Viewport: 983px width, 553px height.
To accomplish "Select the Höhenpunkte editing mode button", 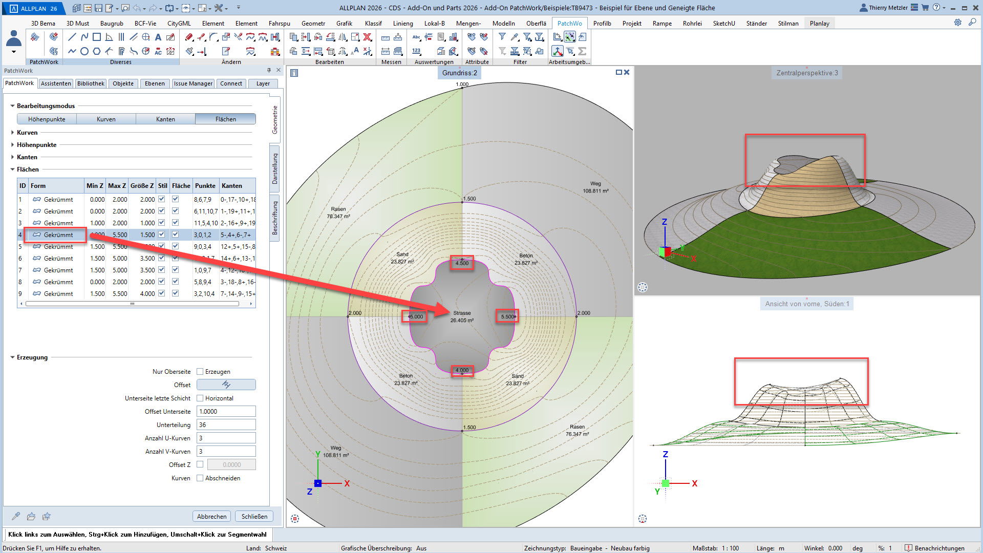I will coord(47,119).
